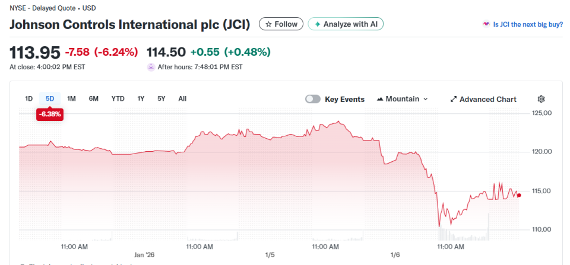The width and height of the screenshot is (570, 265).
Task: Show the YTD price range
Action: pyautogui.click(x=118, y=98)
